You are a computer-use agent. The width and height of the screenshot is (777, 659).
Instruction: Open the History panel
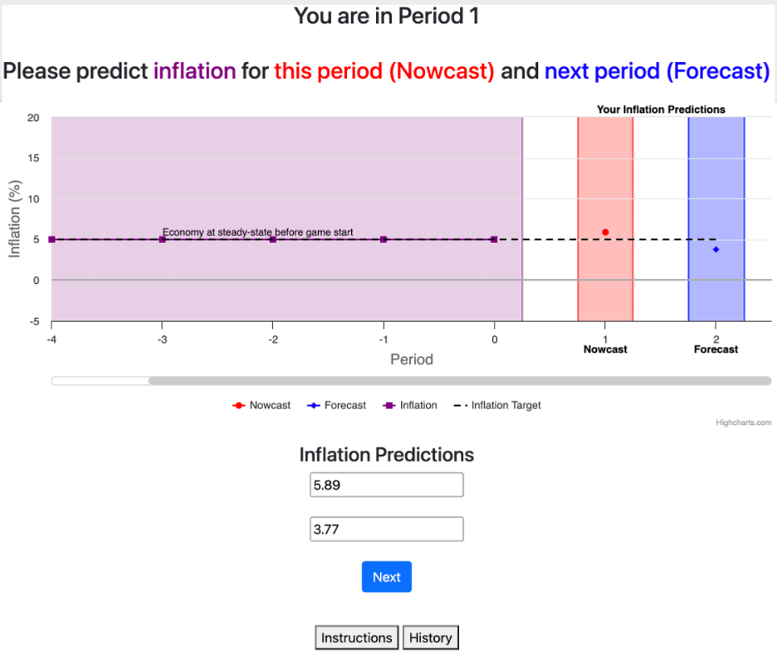tap(430, 637)
